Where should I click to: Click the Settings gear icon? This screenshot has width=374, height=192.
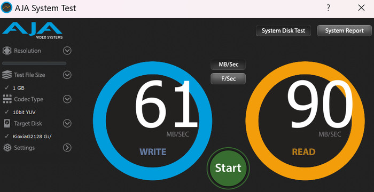pyautogui.click(x=7, y=148)
